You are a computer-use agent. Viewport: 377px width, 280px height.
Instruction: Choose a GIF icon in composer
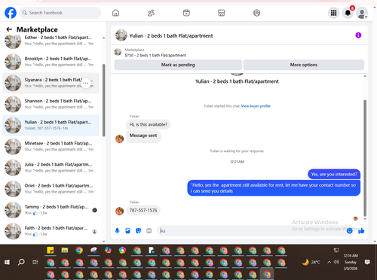(x=149, y=230)
